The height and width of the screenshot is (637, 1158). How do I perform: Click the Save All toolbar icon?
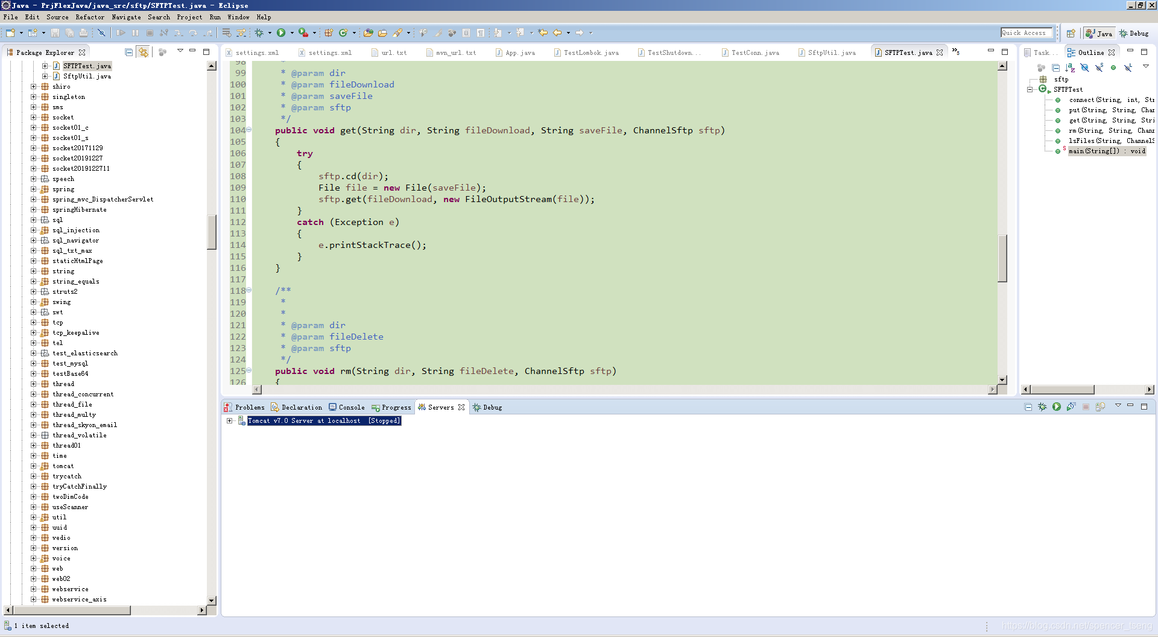pos(71,33)
